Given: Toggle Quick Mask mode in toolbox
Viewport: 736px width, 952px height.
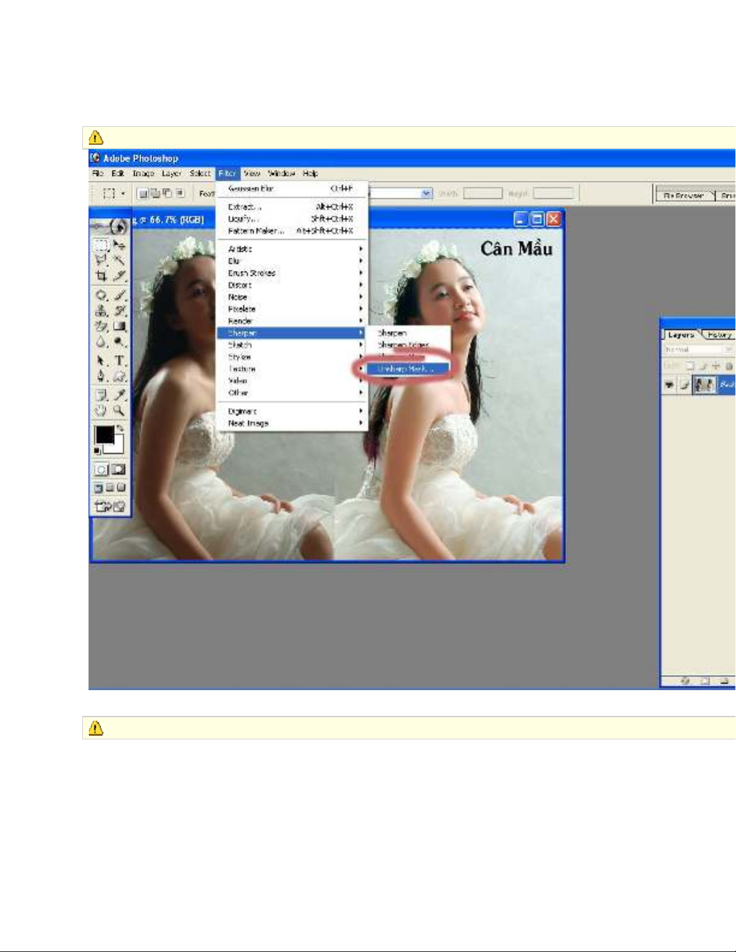Looking at the screenshot, I should pyautogui.click(x=119, y=470).
